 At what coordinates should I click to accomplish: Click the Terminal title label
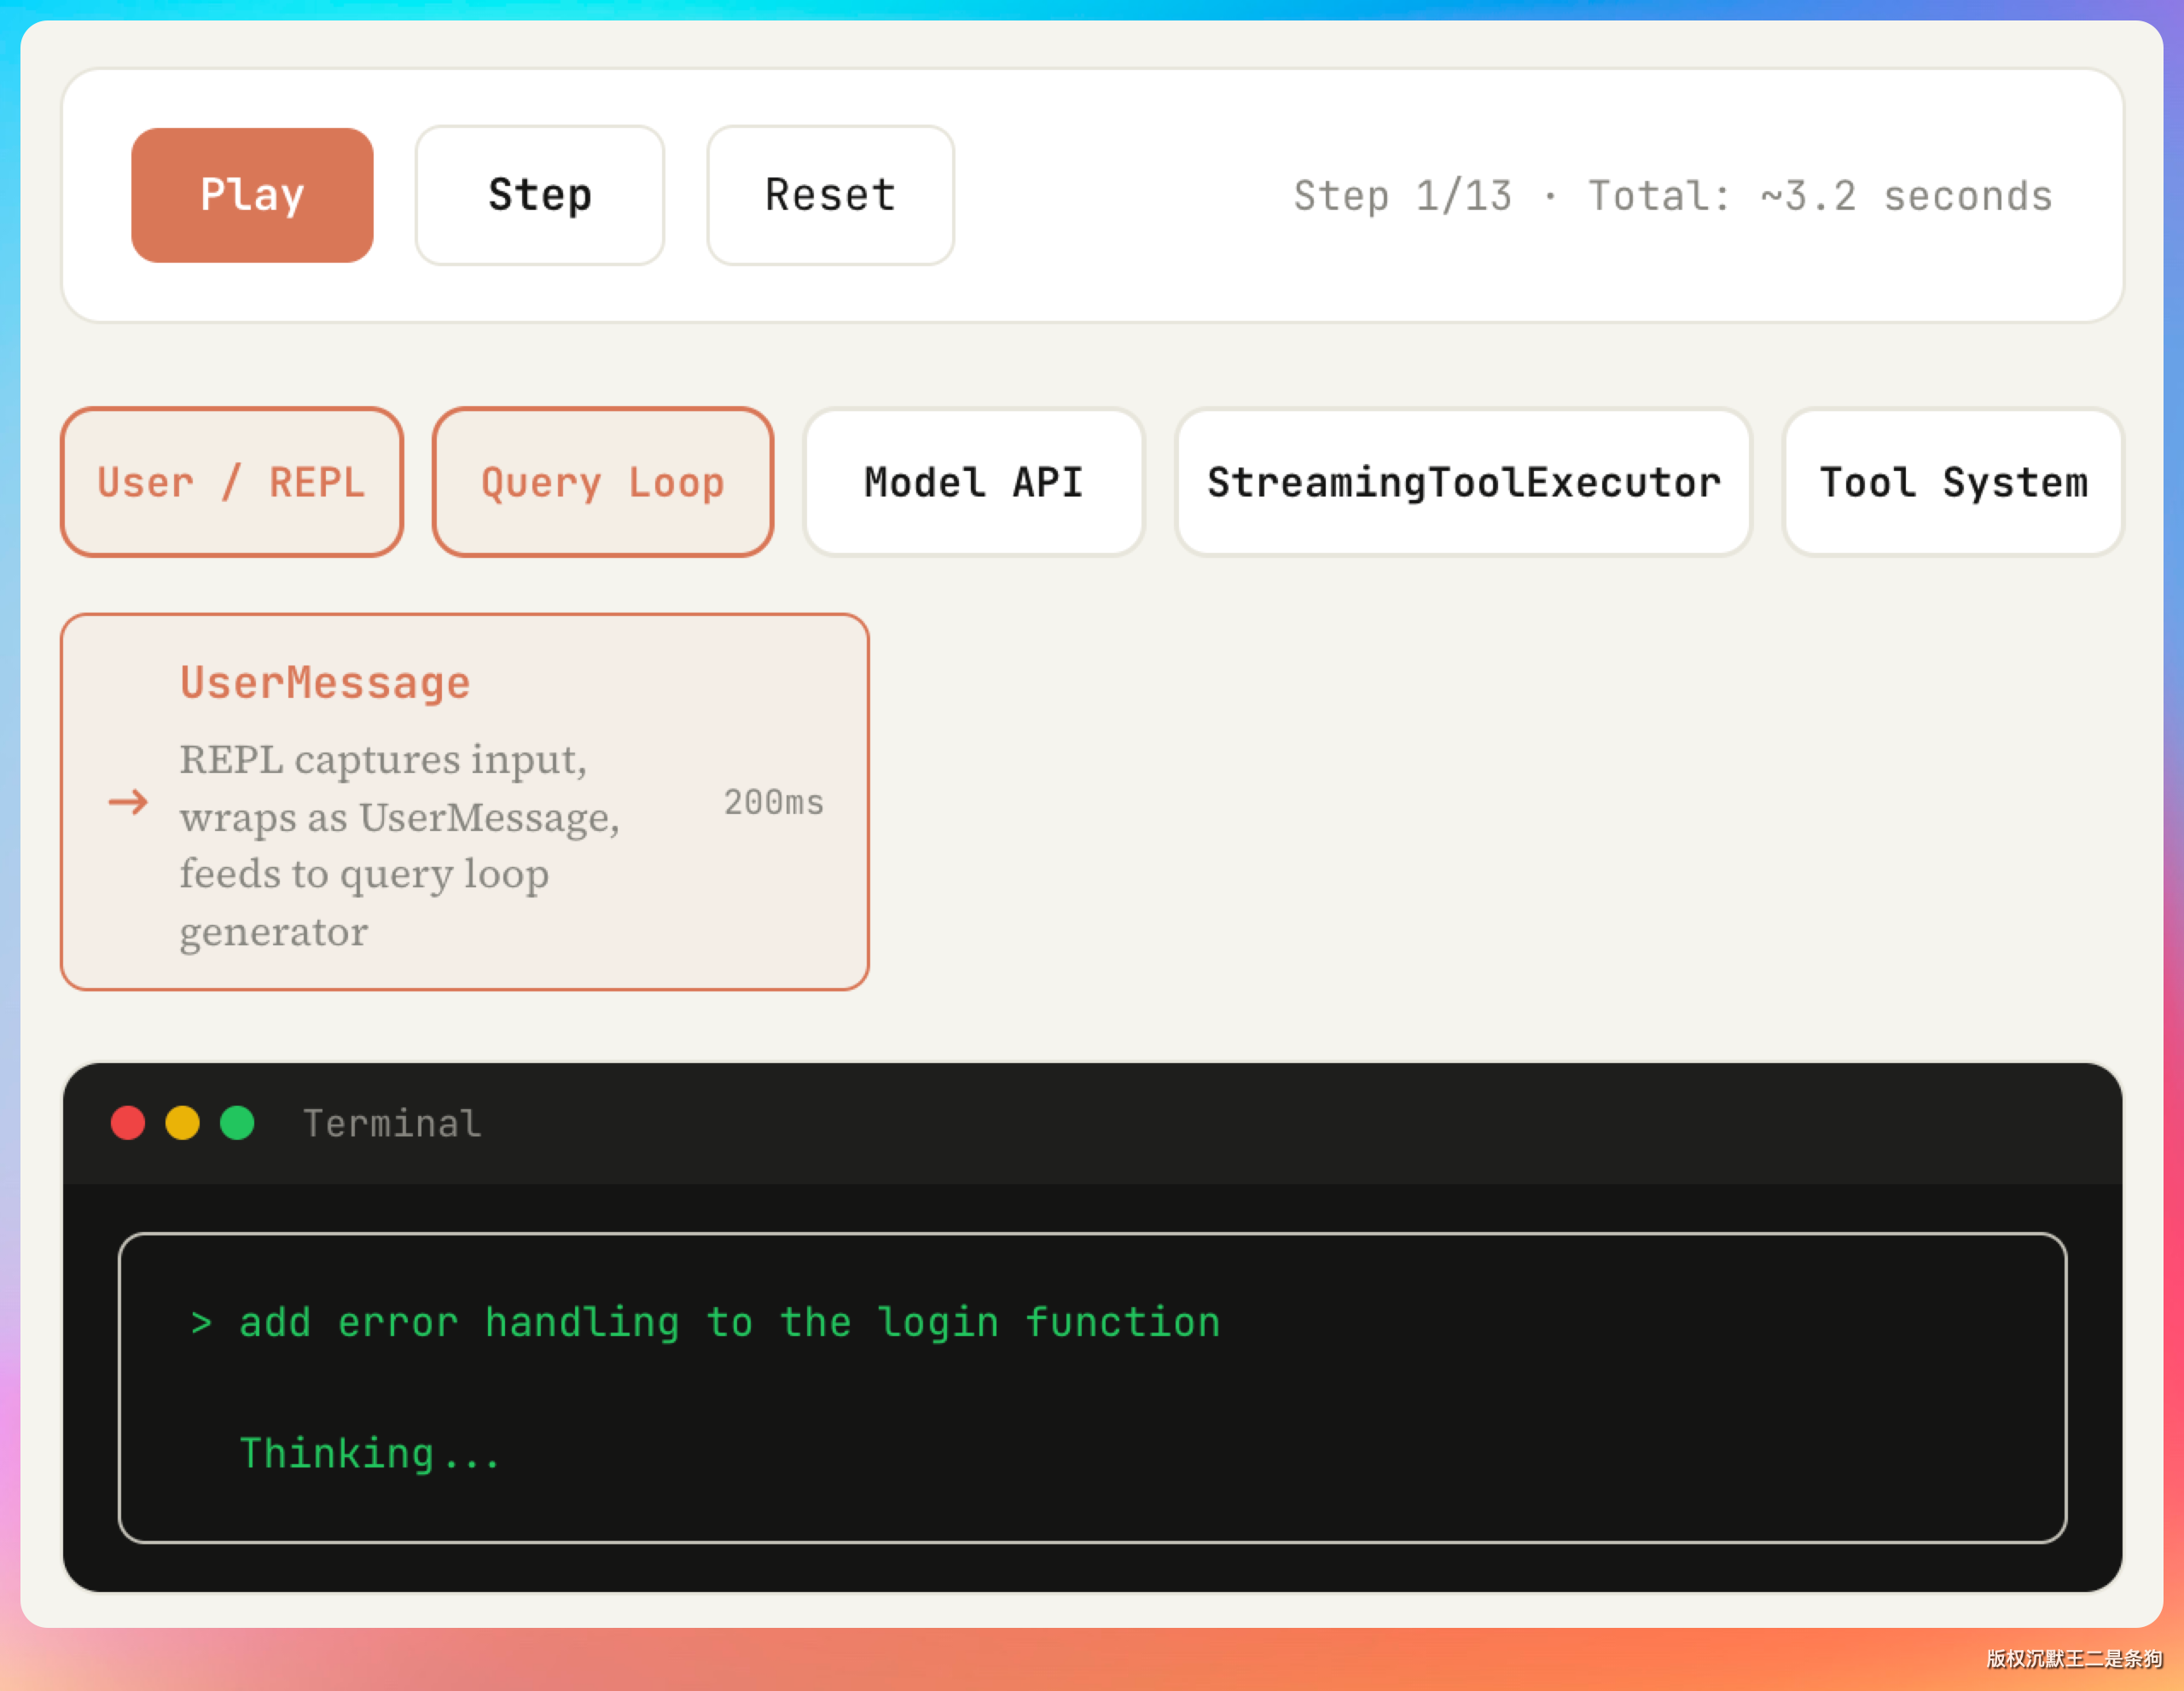tap(392, 1123)
